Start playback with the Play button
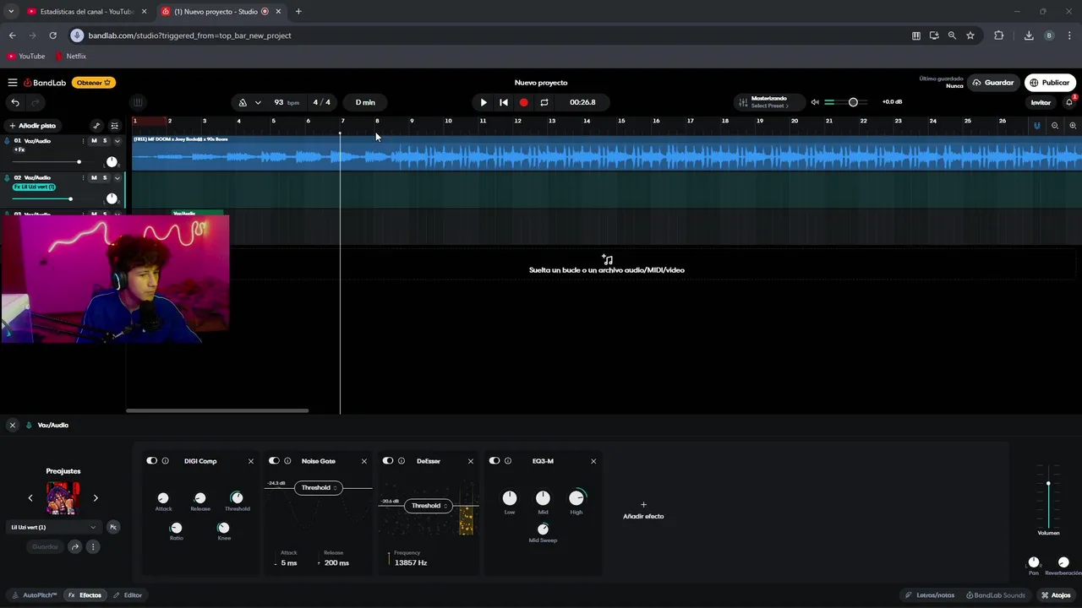Screen dimensions: 1082x608 click(x=484, y=102)
